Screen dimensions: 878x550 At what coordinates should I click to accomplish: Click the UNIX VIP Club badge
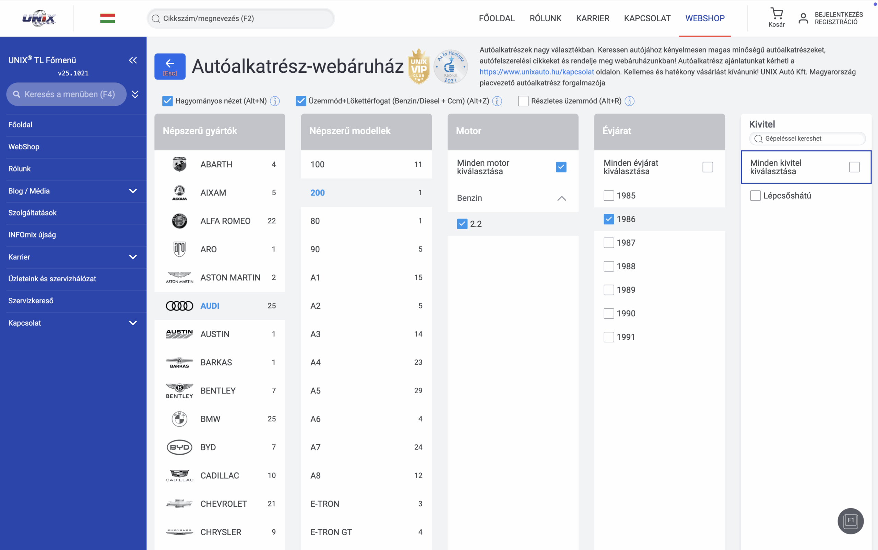click(418, 67)
